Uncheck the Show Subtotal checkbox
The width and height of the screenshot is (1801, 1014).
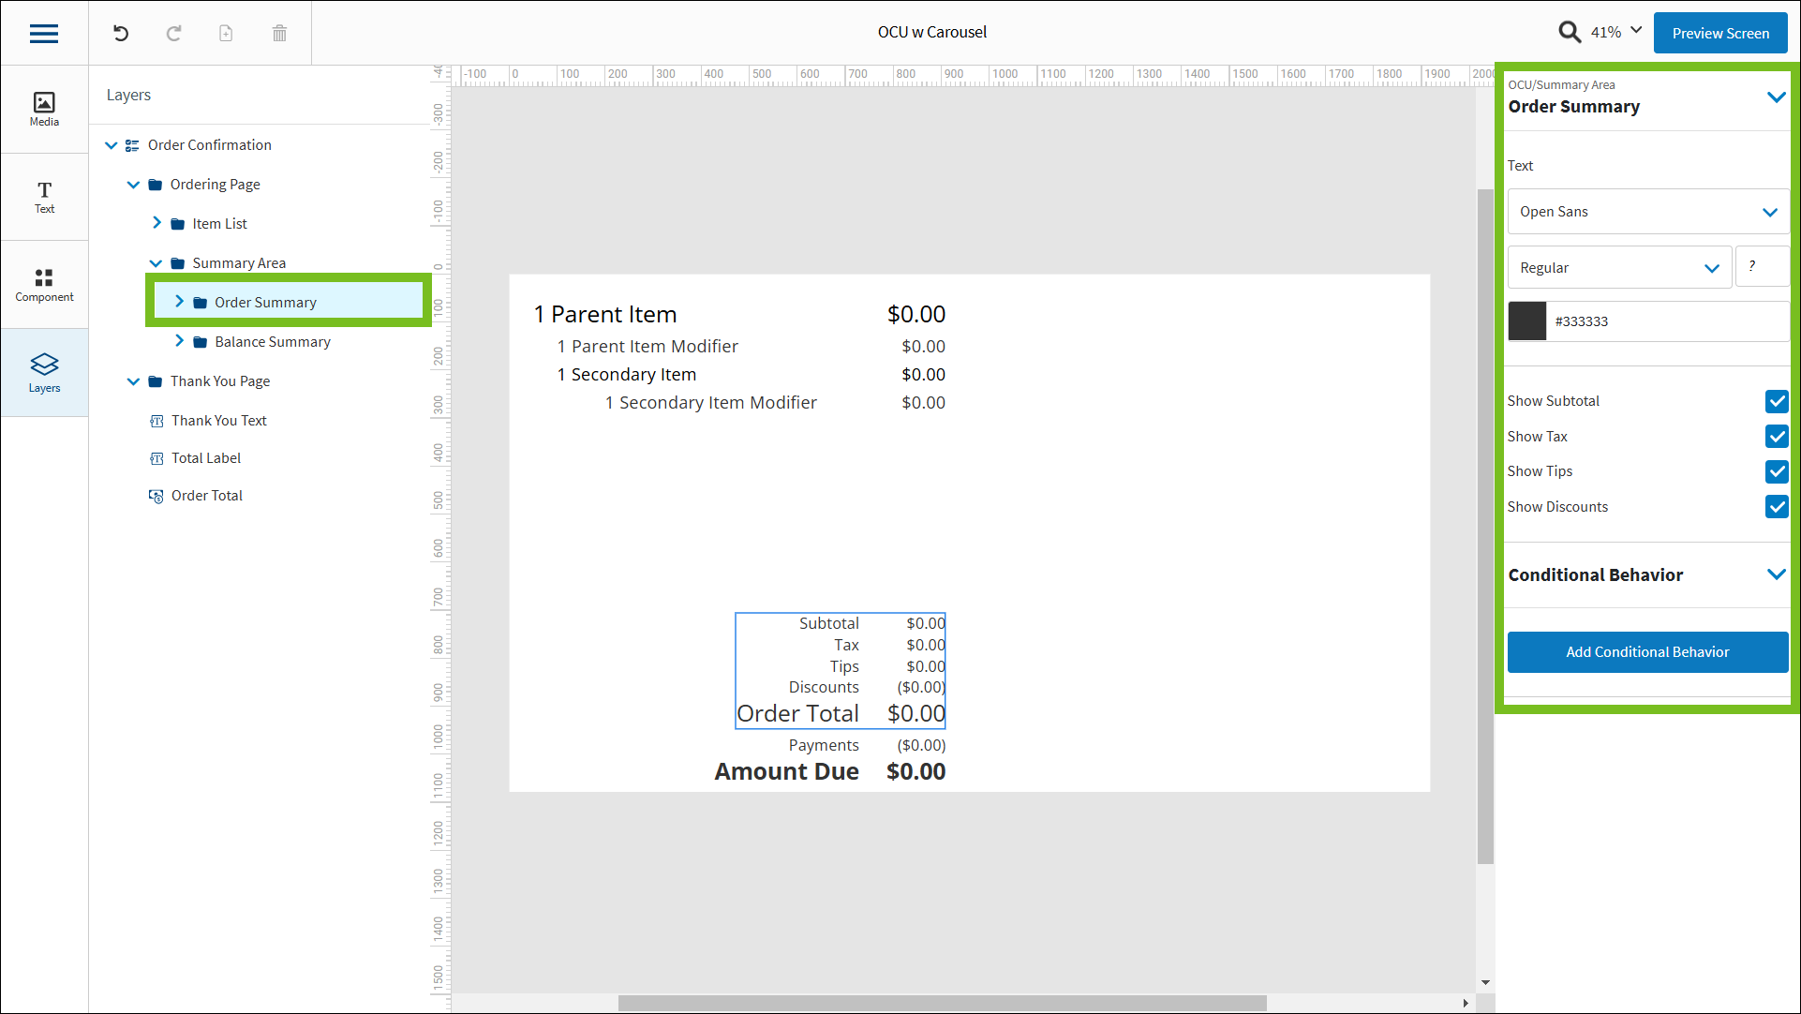[1776, 401]
